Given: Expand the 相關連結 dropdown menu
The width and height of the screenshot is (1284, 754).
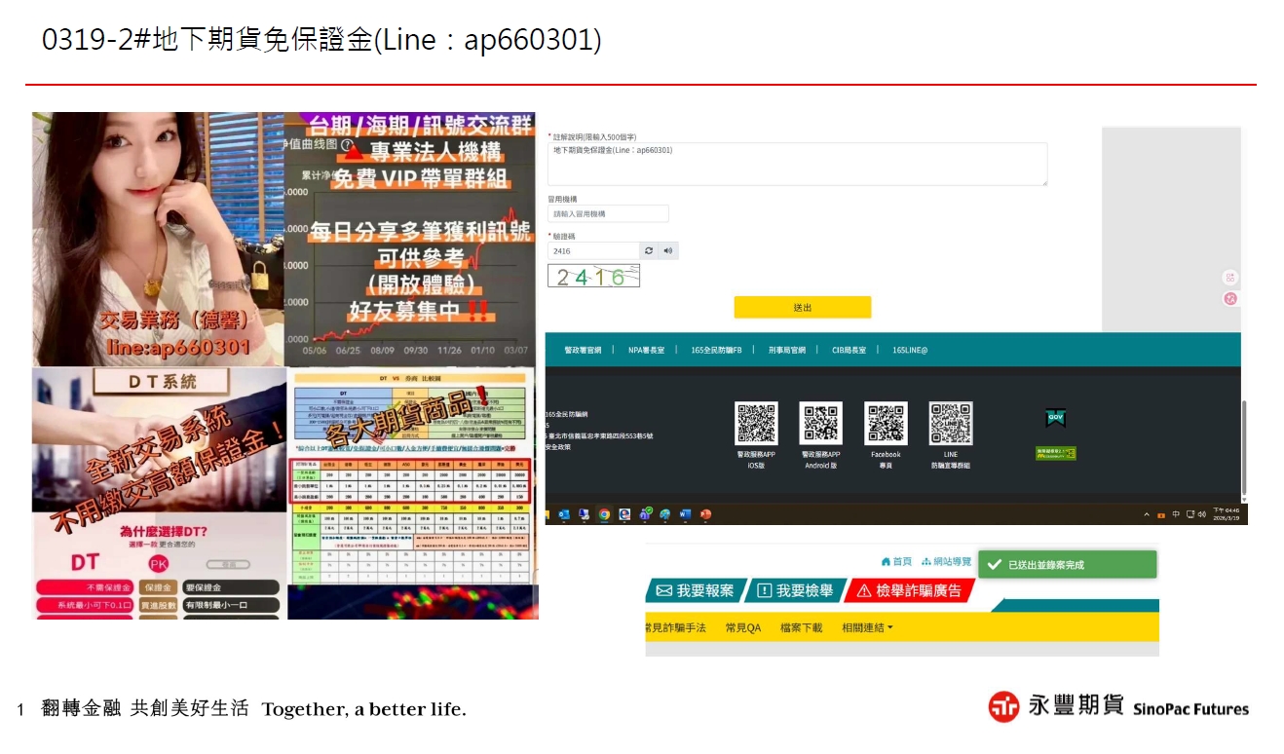Looking at the screenshot, I should (x=867, y=628).
